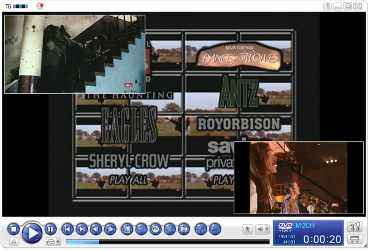Image resolution: width=368 pixels, height=251 pixels.
Task: Click the 0:00:20 time display
Action: pos(322,239)
